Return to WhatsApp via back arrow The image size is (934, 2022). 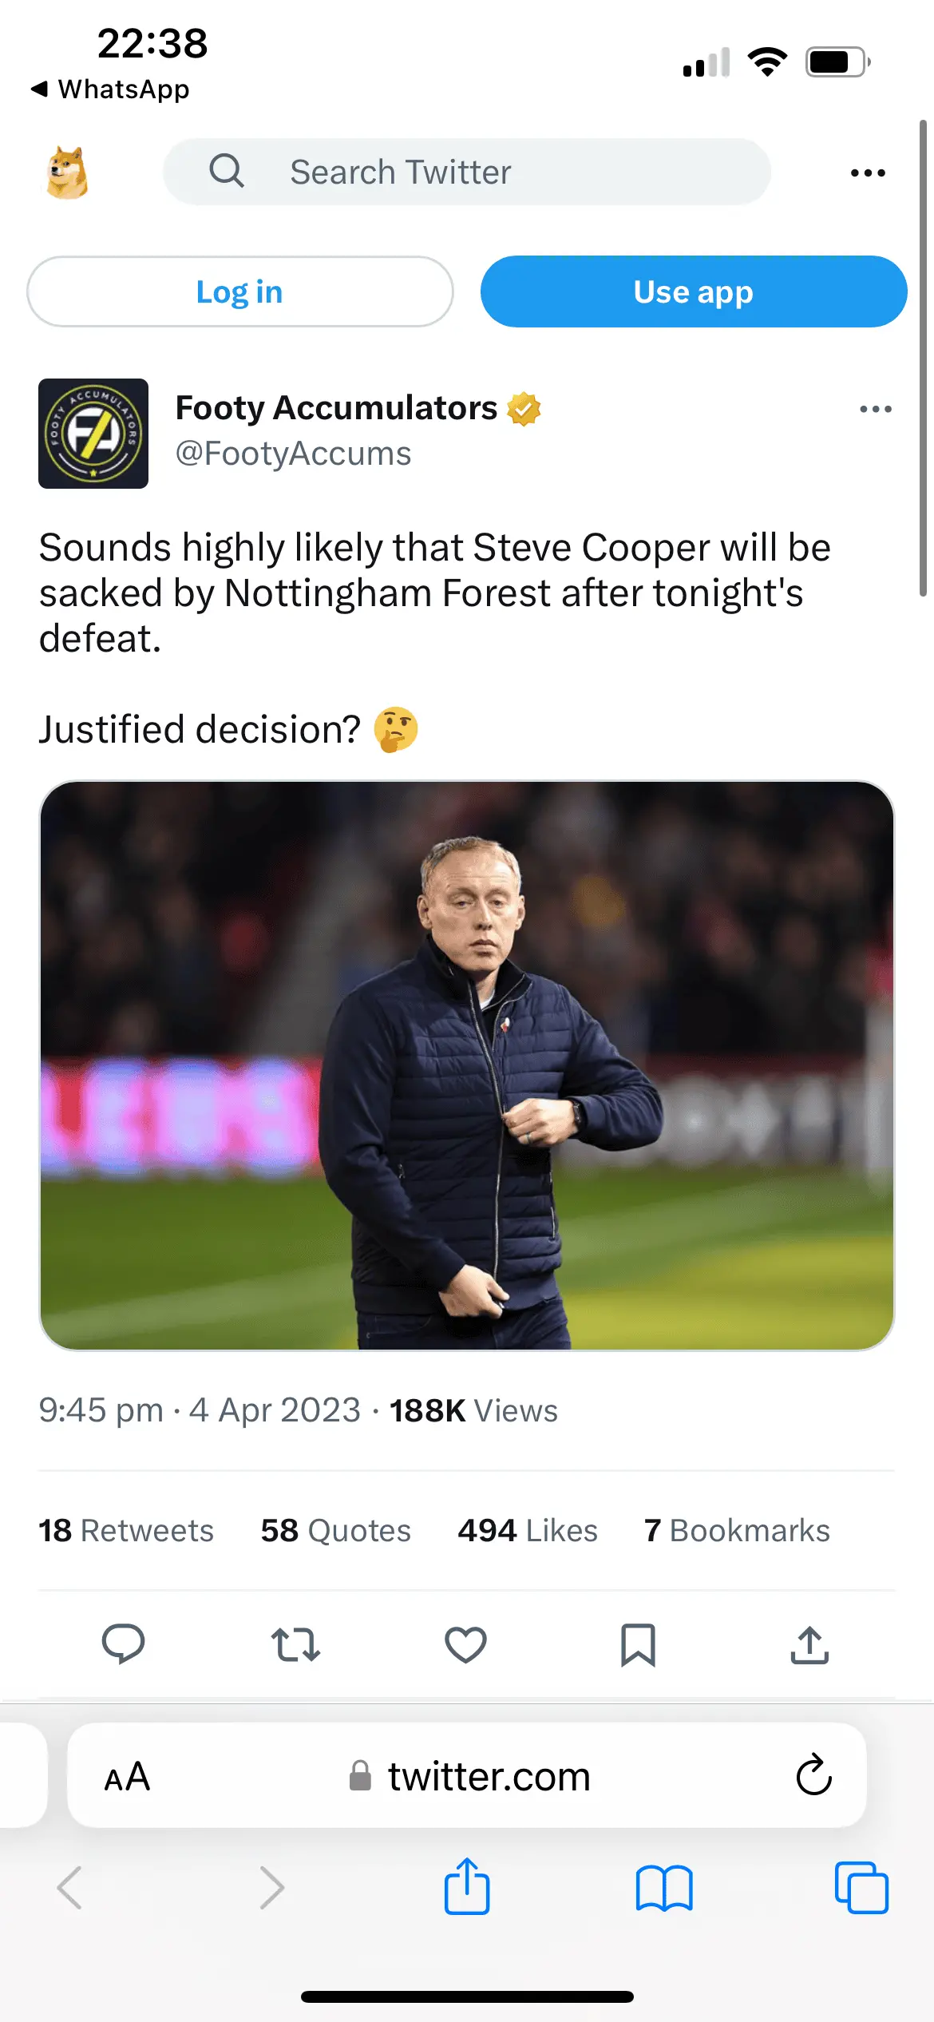point(110,89)
